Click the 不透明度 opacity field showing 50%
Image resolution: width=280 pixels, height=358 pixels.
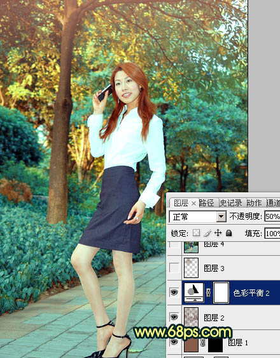[x=272, y=216]
